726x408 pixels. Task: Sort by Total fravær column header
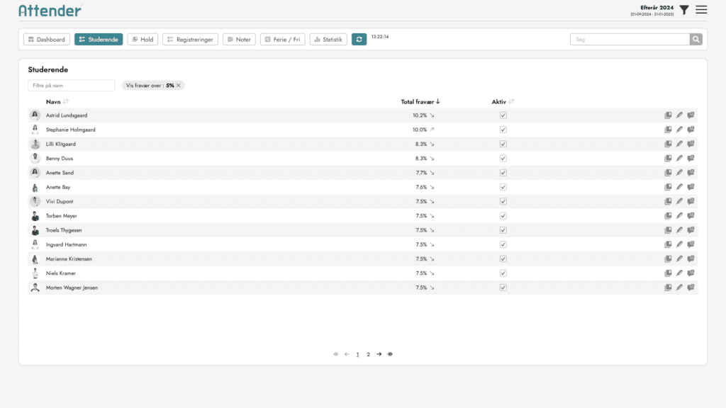point(420,102)
